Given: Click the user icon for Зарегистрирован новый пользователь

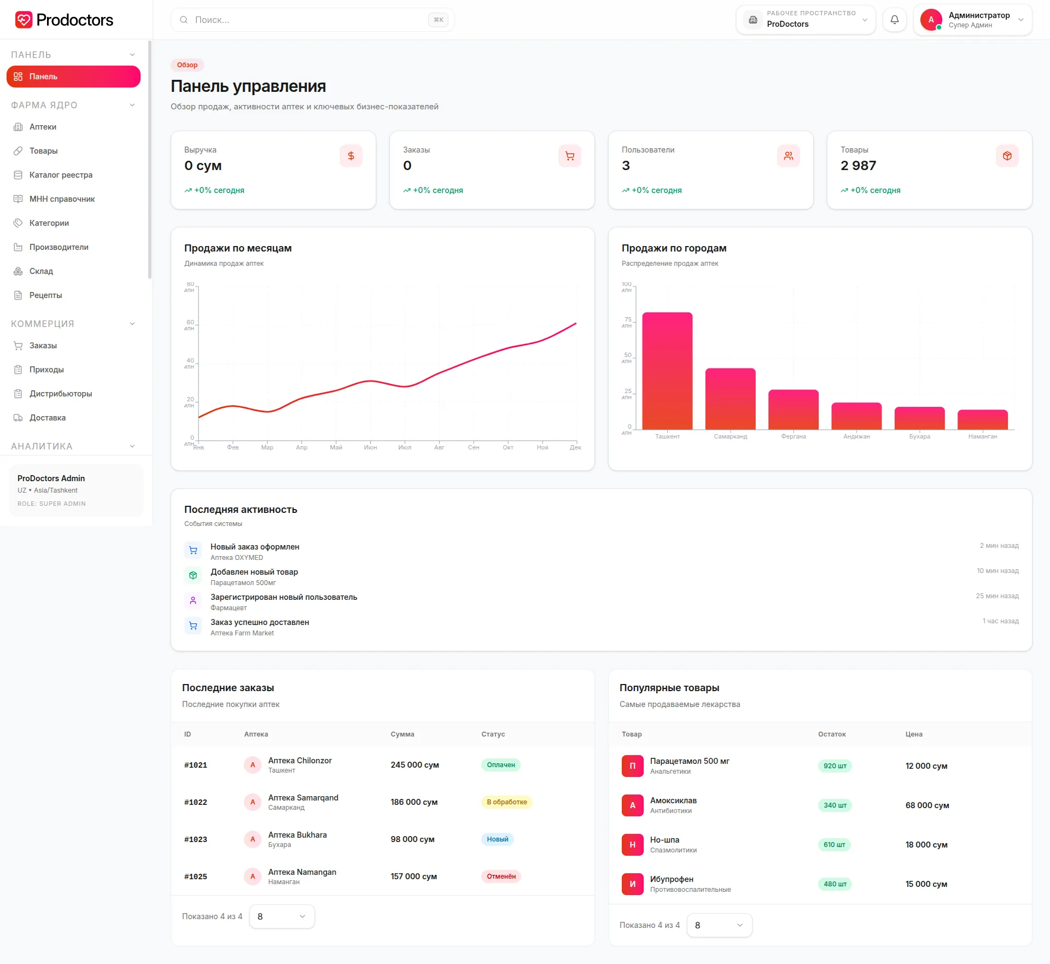Looking at the screenshot, I should click(x=193, y=601).
